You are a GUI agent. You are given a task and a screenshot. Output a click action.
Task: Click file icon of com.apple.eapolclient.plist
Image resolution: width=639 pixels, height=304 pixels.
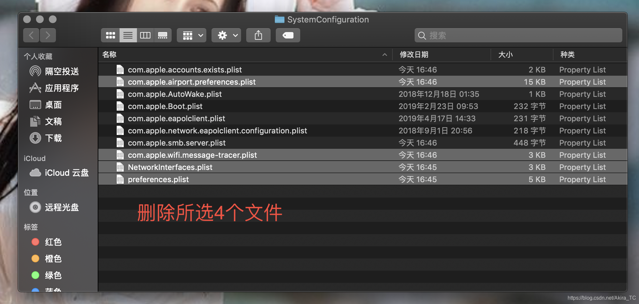click(x=120, y=118)
